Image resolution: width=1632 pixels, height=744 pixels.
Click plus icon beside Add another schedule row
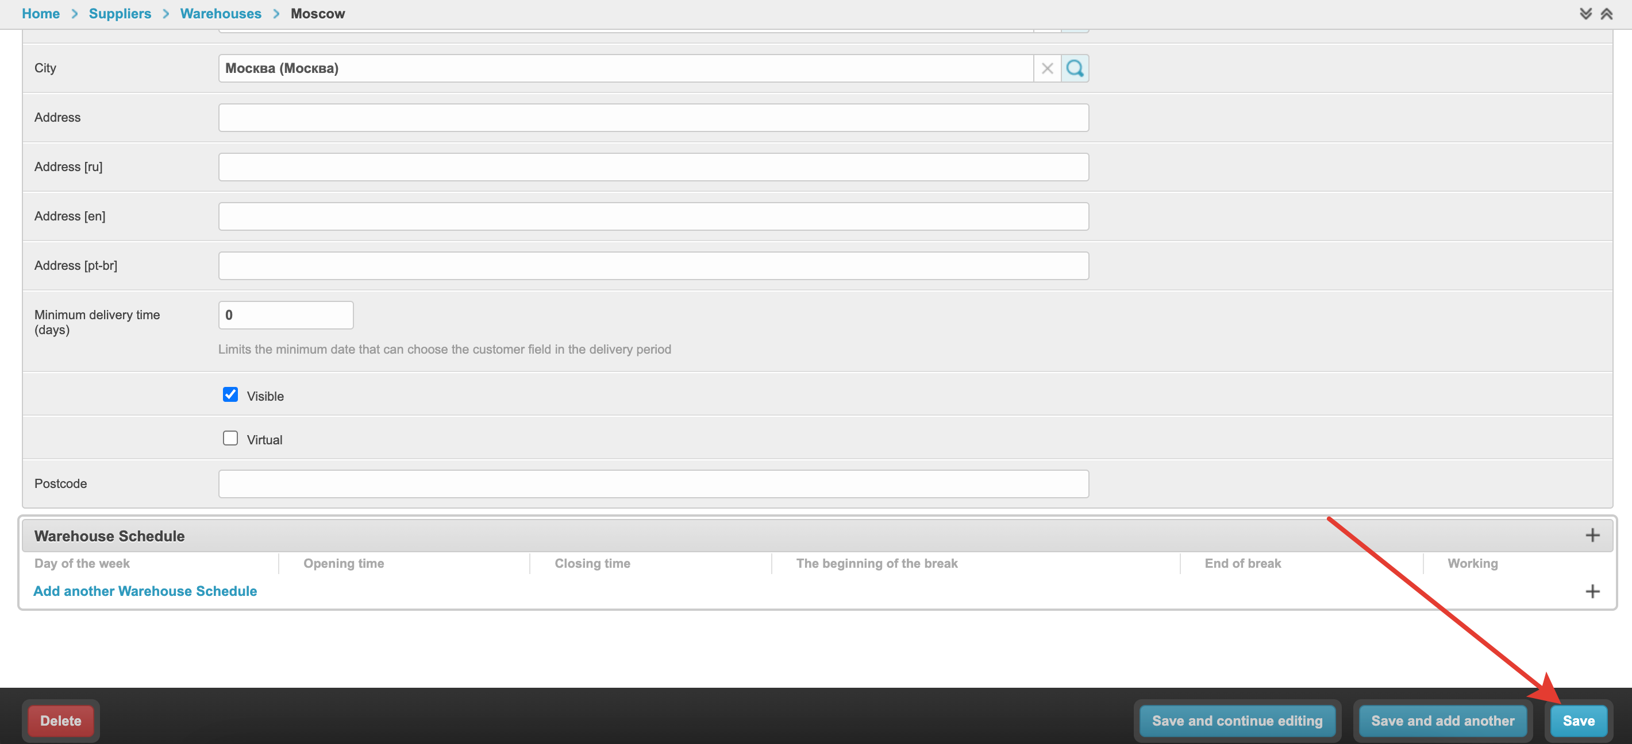pos(1592,591)
